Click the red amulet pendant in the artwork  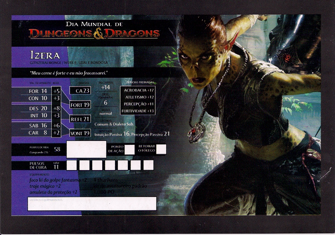(x=196, y=133)
